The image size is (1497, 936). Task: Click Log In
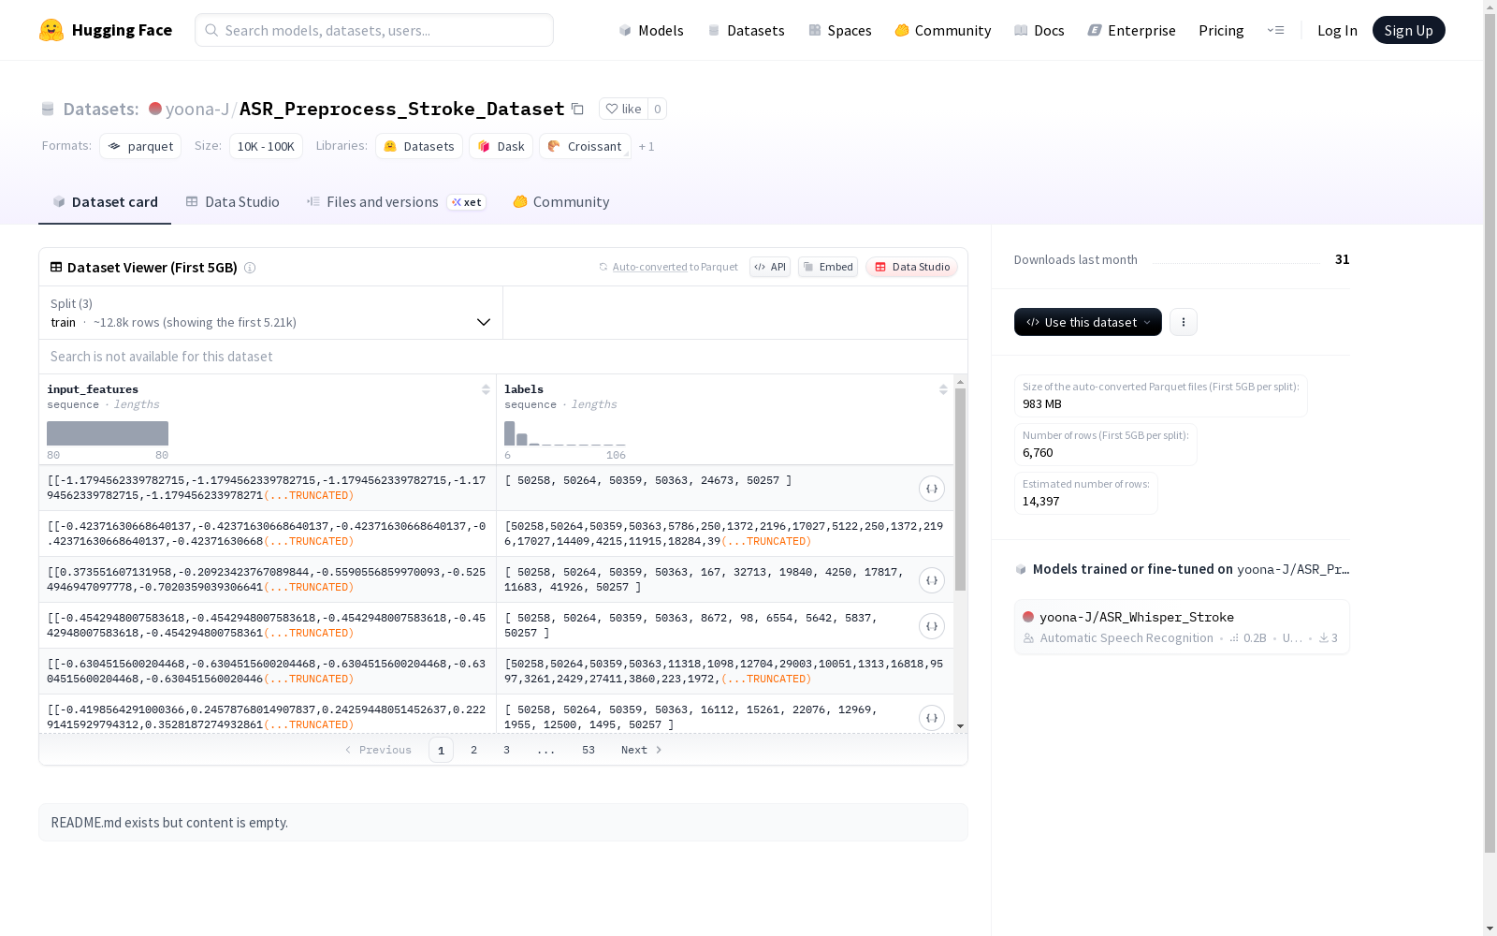point(1337,30)
